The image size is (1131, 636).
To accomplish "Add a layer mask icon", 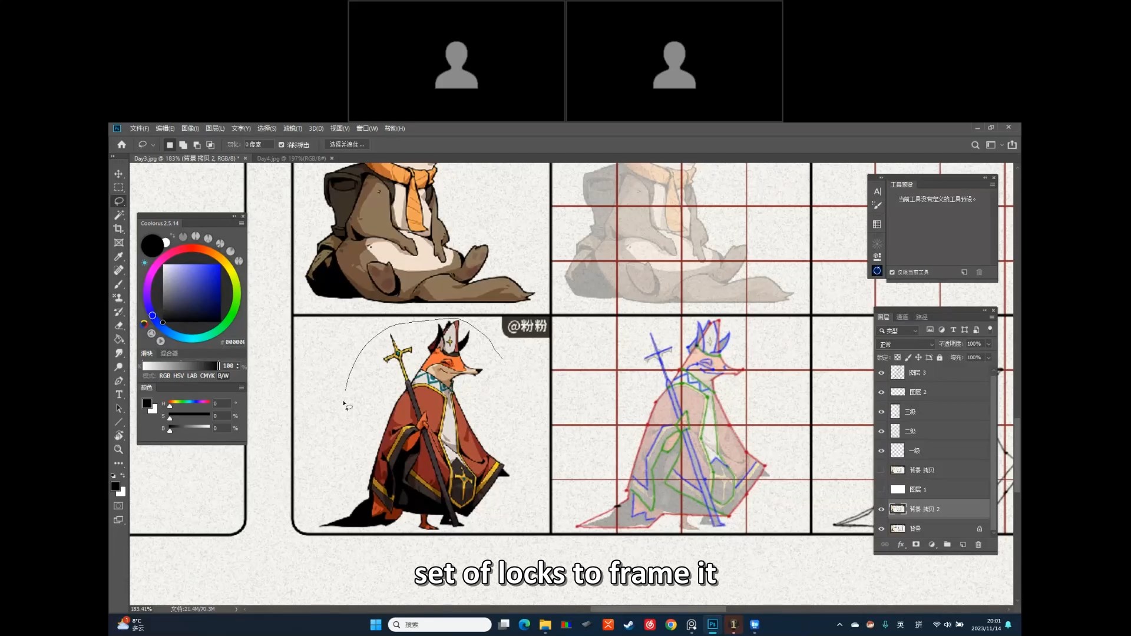I will coord(916,545).
